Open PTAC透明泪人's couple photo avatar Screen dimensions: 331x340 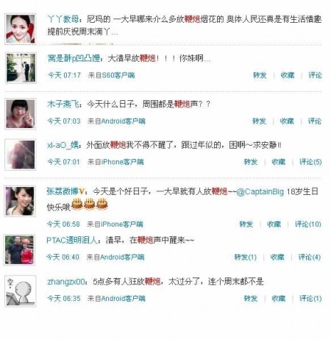click(x=20, y=249)
